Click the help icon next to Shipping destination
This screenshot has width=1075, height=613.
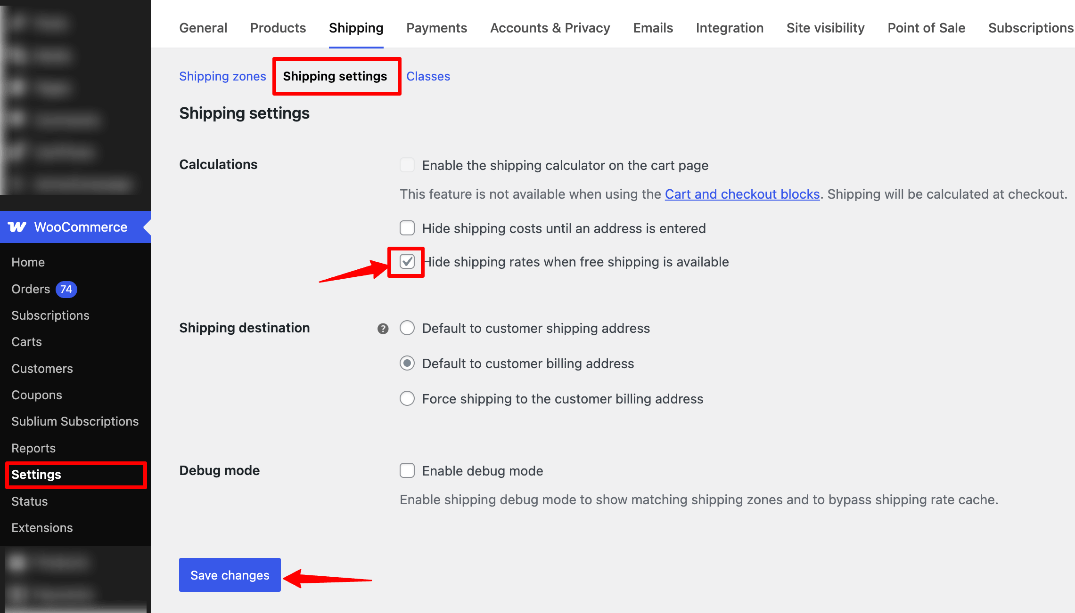[383, 328]
